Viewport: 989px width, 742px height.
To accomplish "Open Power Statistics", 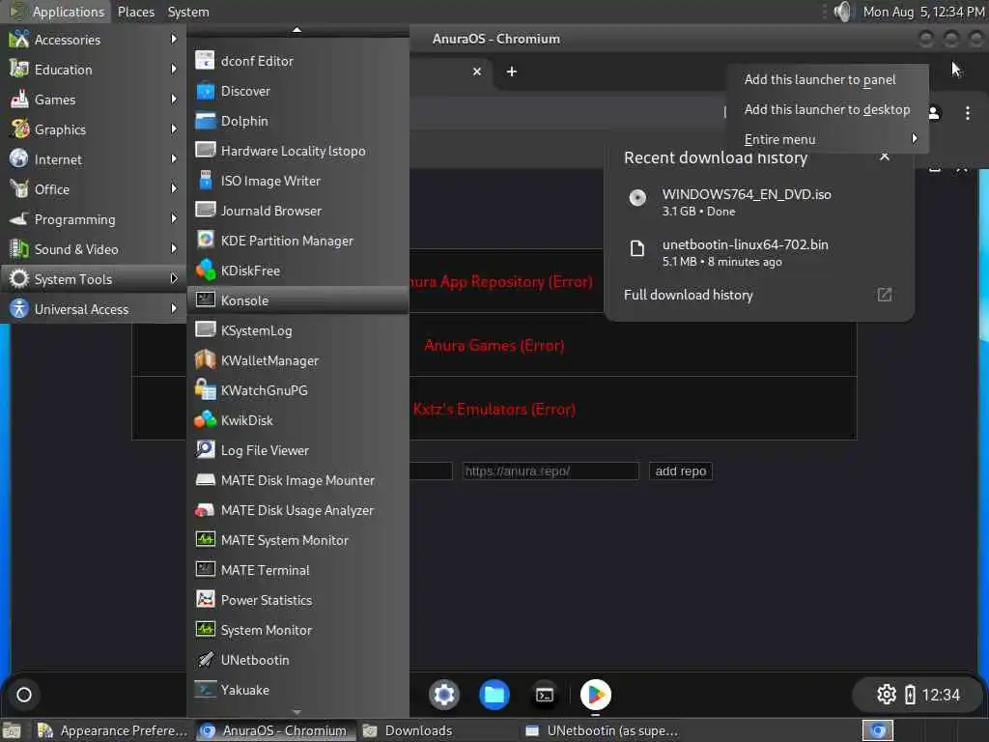I will point(298,600).
